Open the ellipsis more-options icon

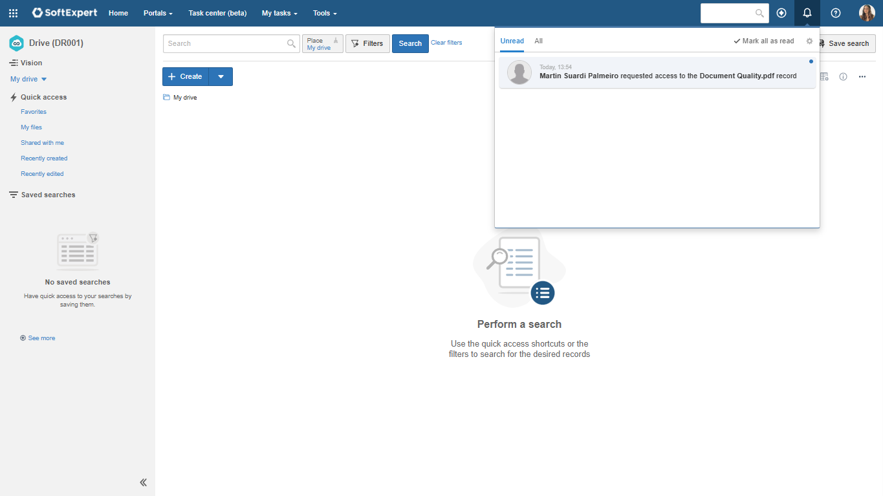coord(862,76)
